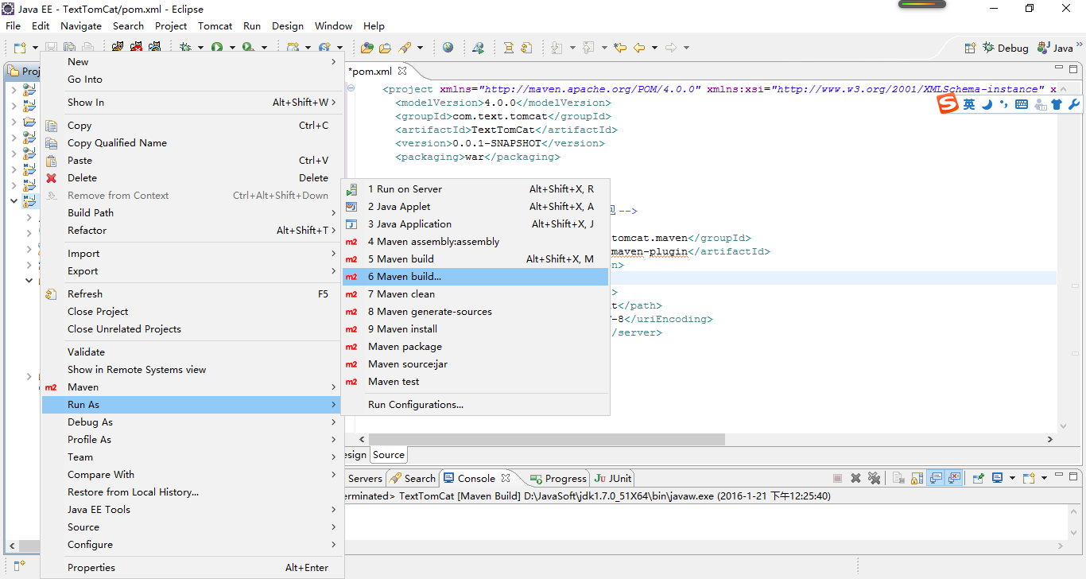
Task: Click the Sogou wrench settings icon
Action: 1073,104
